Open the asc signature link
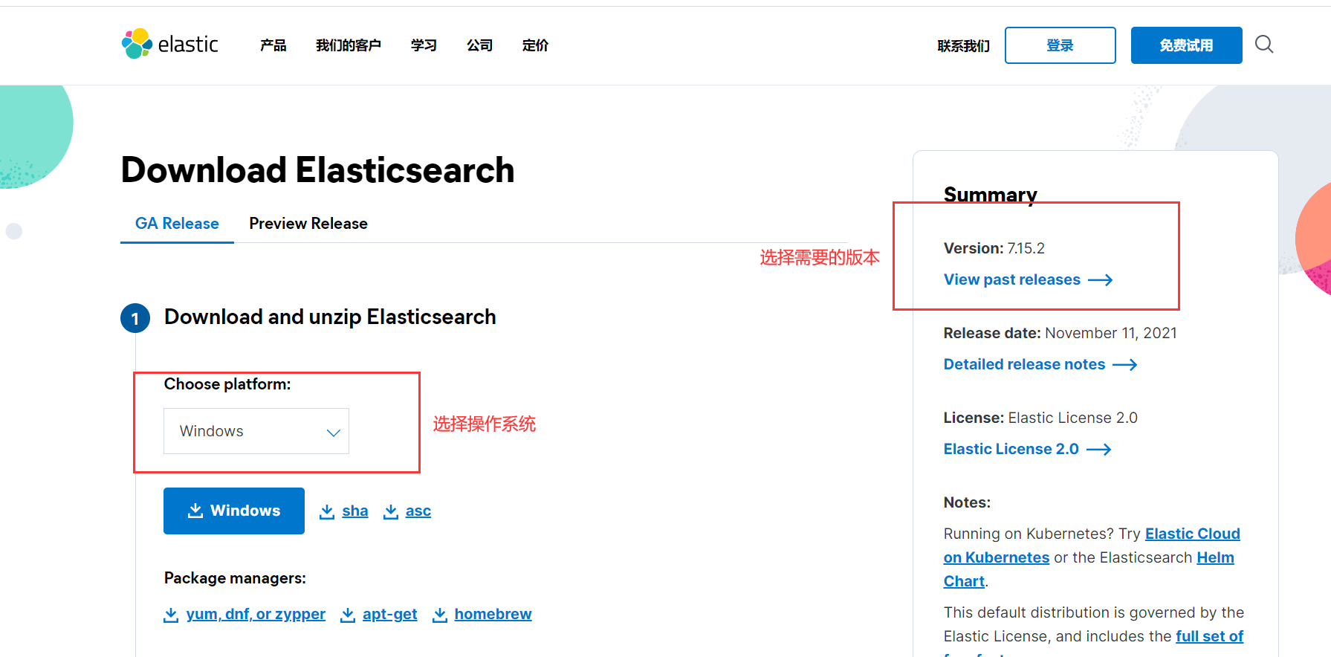This screenshot has width=1331, height=657. [418, 511]
